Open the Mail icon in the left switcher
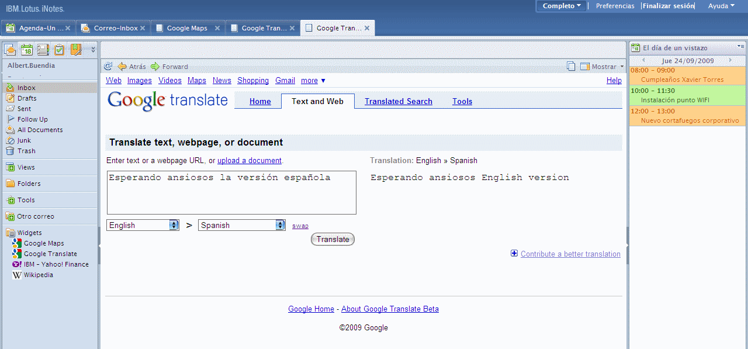This screenshot has width=748, height=349. 10,50
